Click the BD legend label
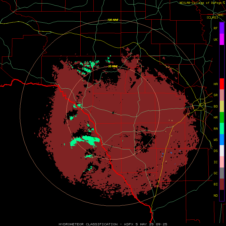 click(216, 106)
